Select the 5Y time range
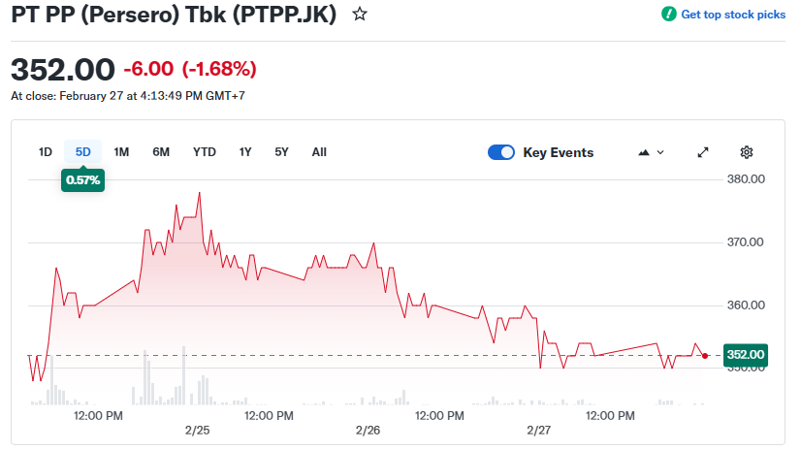The width and height of the screenshot is (801, 450). click(281, 152)
